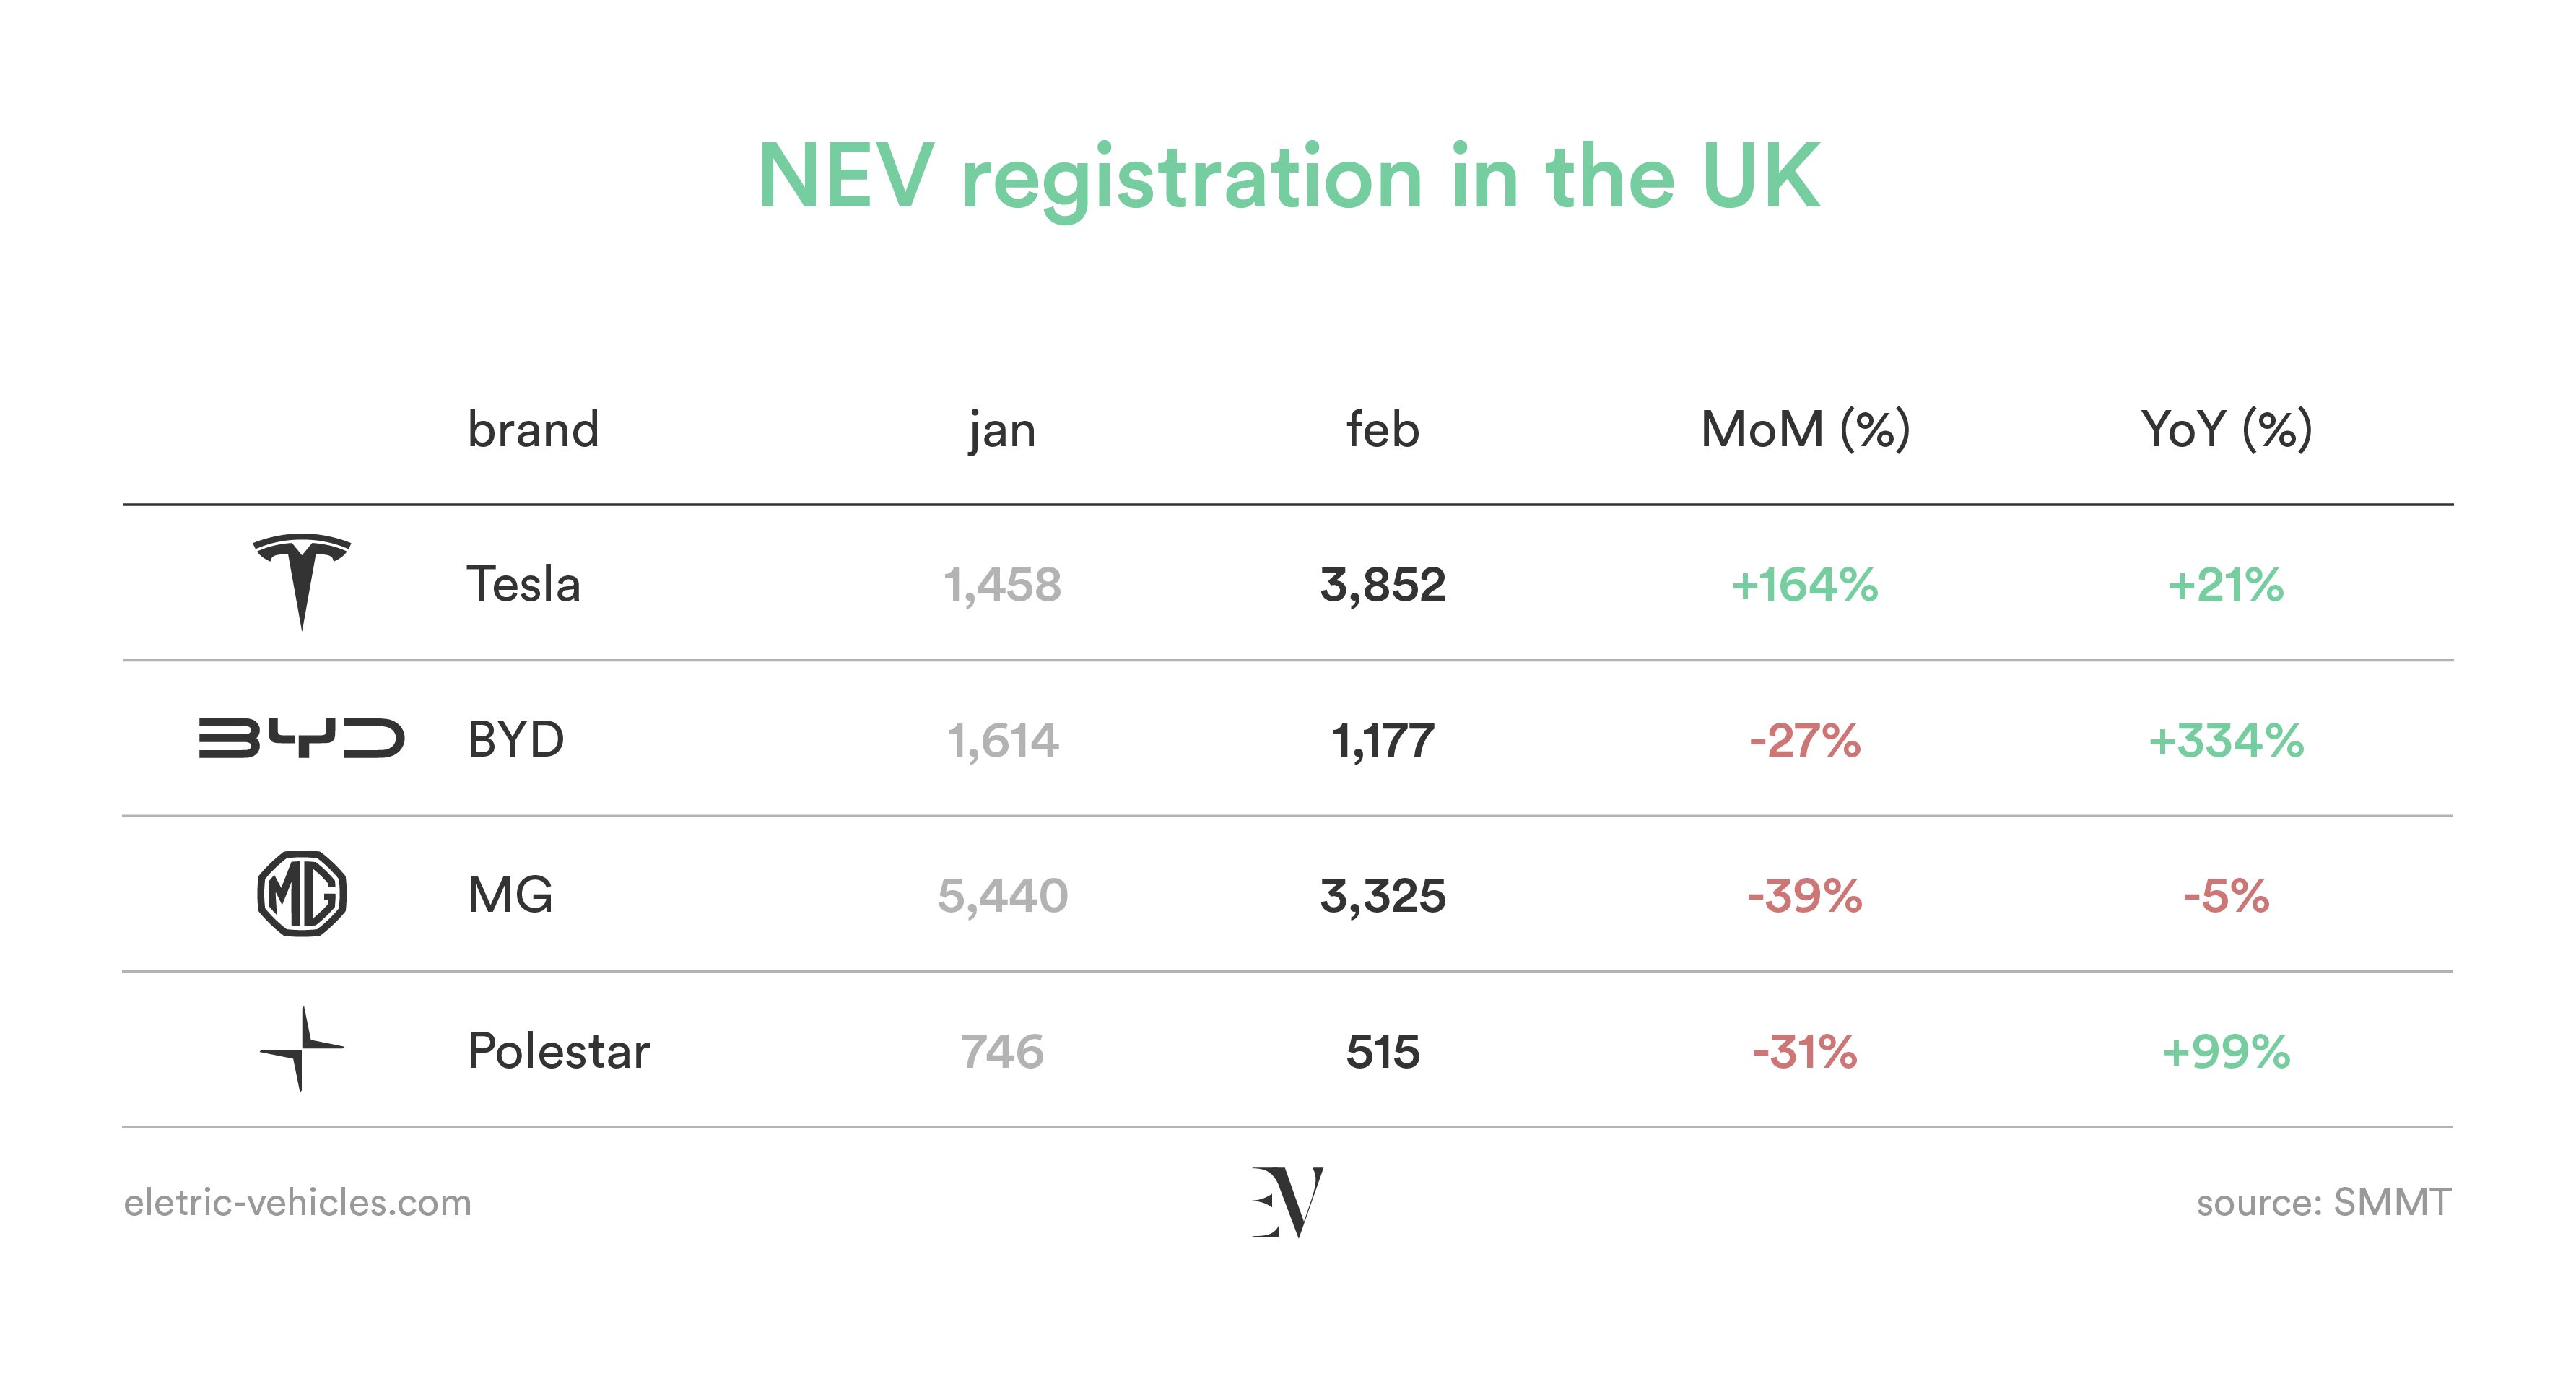The width and height of the screenshot is (2576, 1379).
Task: Click the BYD logo icon
Action: click(x=302, y=738)
